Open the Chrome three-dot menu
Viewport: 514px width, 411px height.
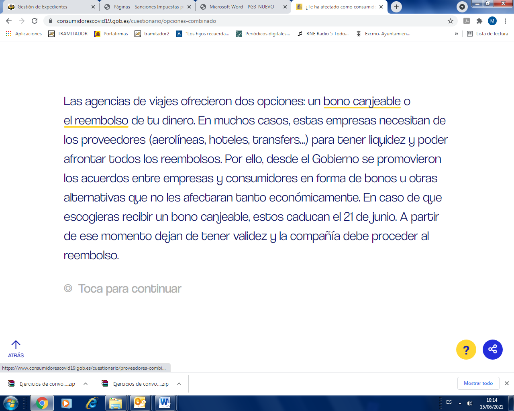505,21
